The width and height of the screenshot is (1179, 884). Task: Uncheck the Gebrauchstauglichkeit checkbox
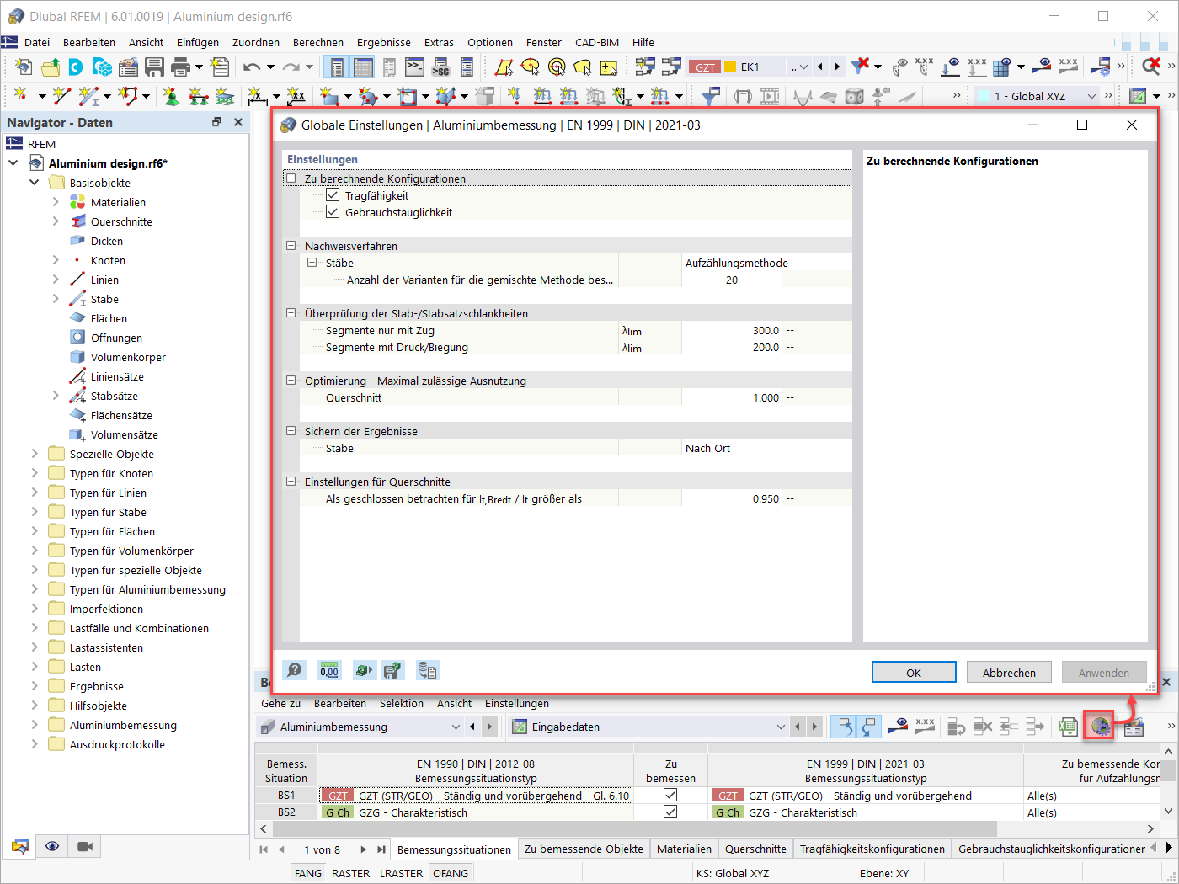tap(333, 212)
